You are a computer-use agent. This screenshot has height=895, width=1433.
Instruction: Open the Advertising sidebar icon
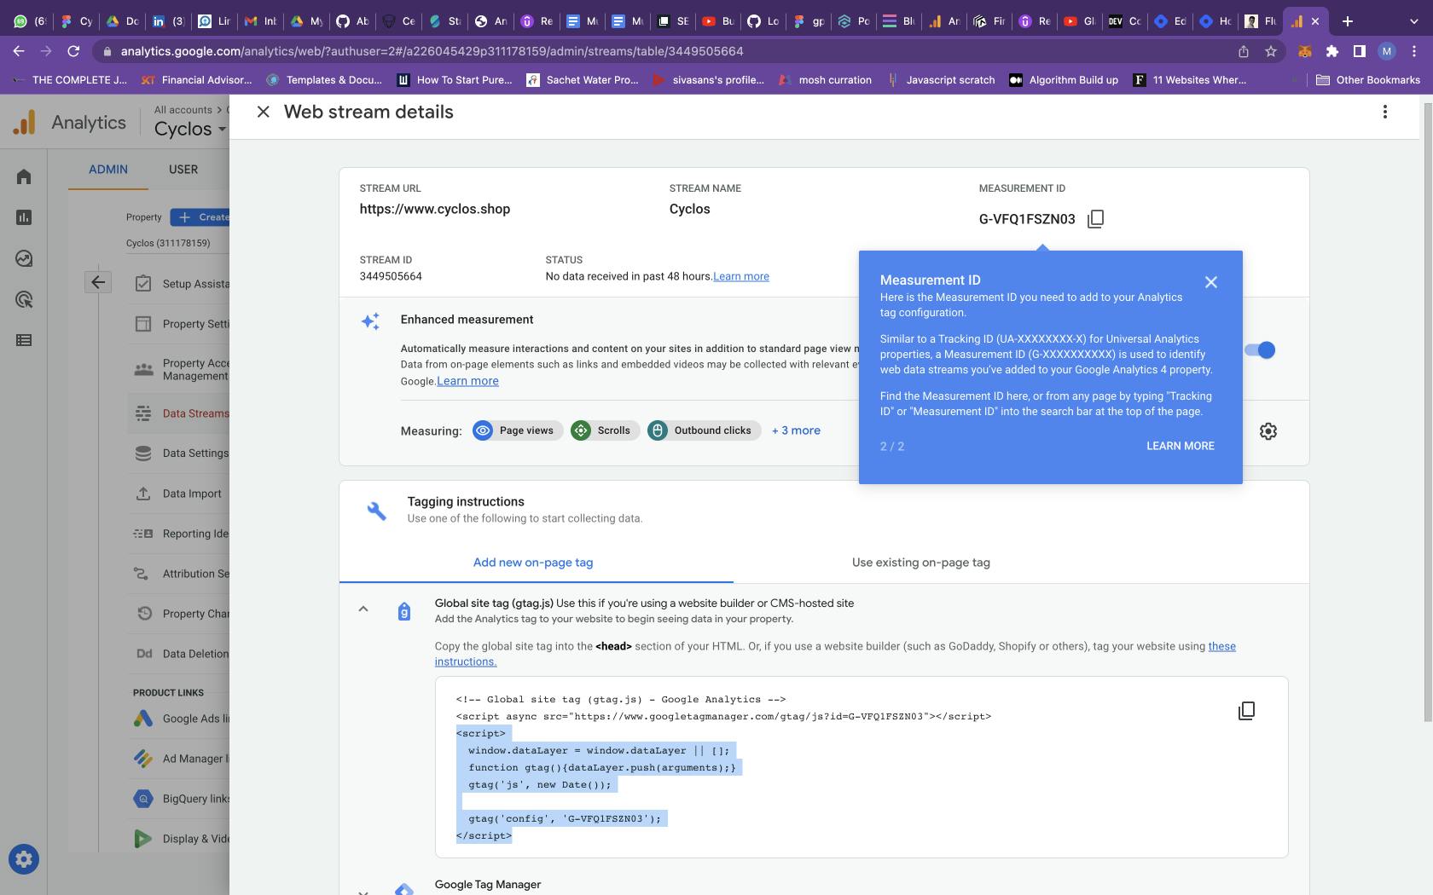(x=24, y=299)
